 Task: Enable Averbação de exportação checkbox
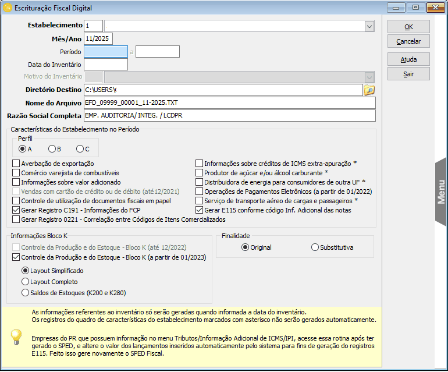(16, 164)
